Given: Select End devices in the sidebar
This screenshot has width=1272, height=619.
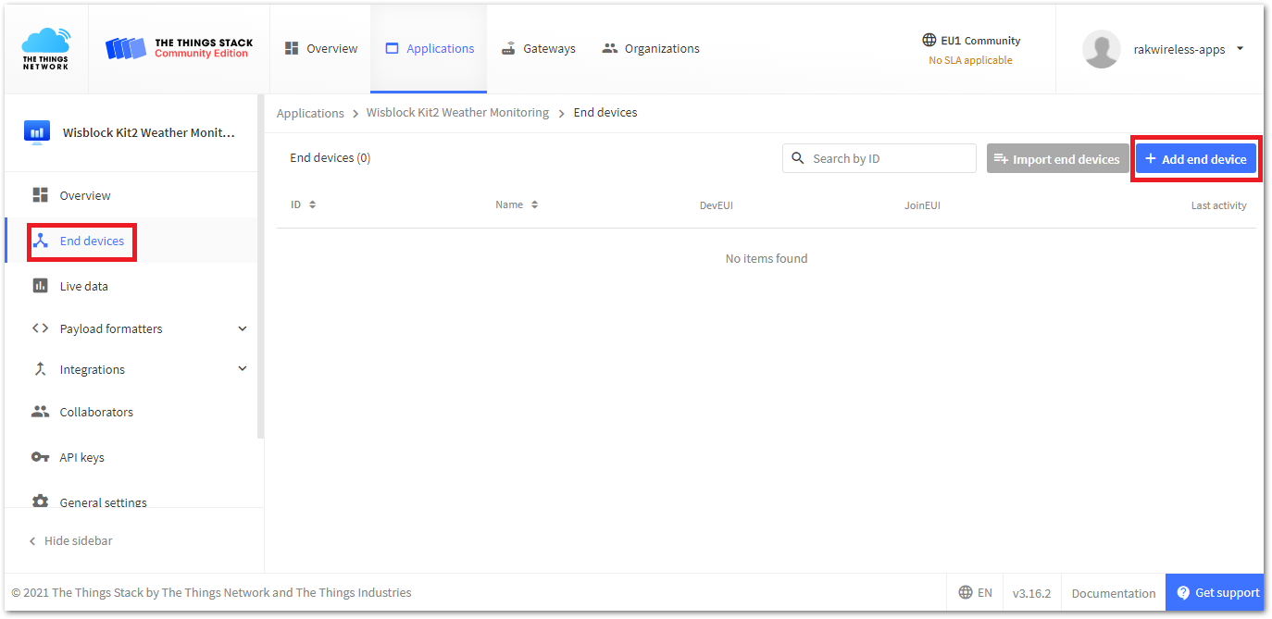Looking at the screenshot, I should pos(94,241).
